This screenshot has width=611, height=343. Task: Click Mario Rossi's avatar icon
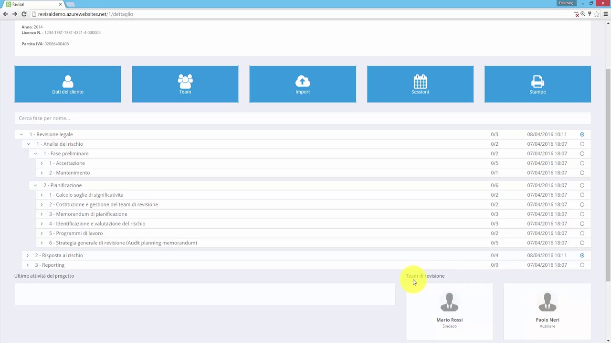[449, 302]
